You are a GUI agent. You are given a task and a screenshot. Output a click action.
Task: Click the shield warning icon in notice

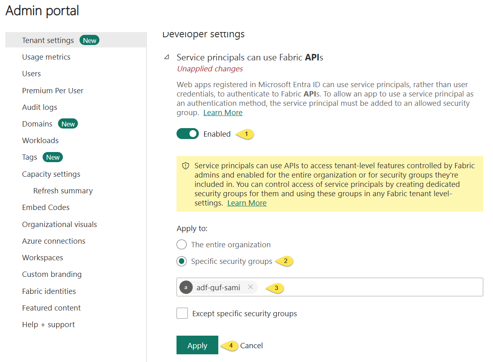click(x=186, y=166)
